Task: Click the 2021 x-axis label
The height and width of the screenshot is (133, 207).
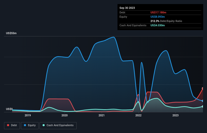Action: point(102,115)
